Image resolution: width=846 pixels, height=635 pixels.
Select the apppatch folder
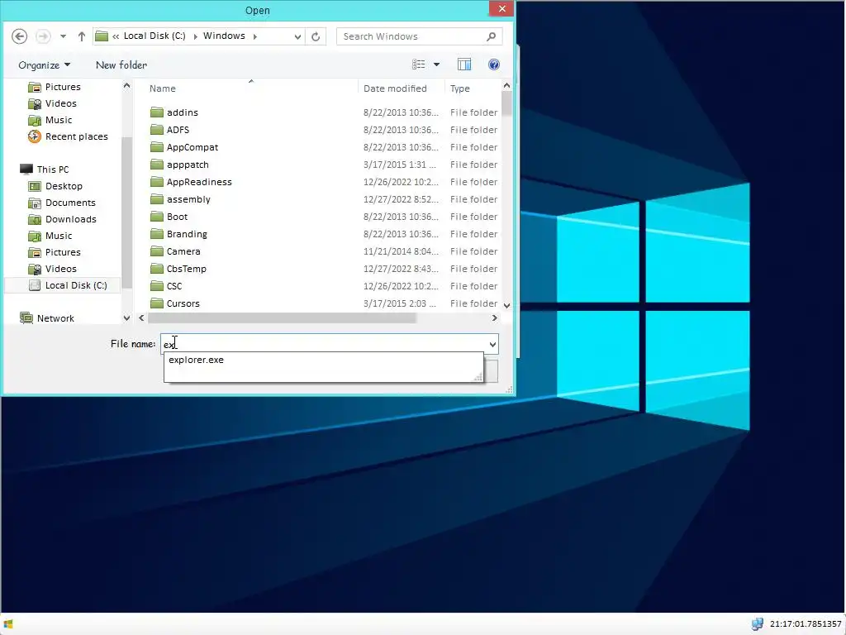pyautogui.click(x=188, y=165)
